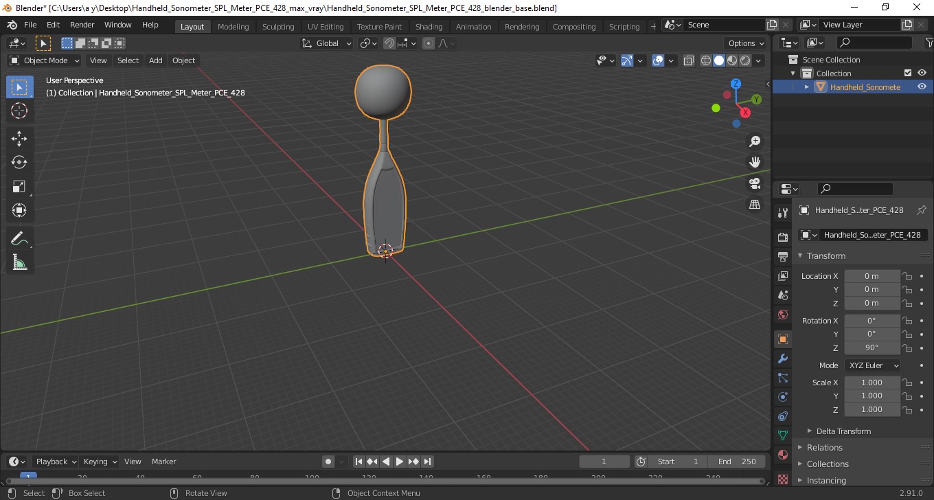
Task: Open the Render menu
Action: [x=82, y=25]
